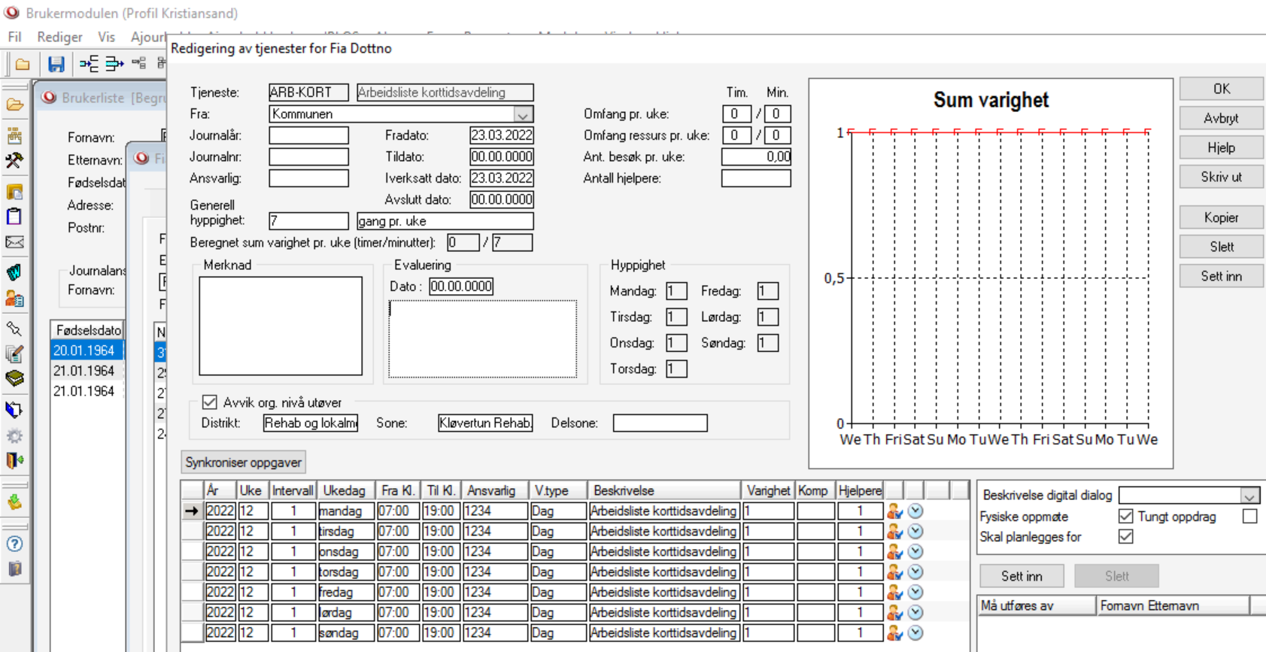Click the envelope mail icon in sidebar
1266x652 pixels.
click(x=14, y=242)
